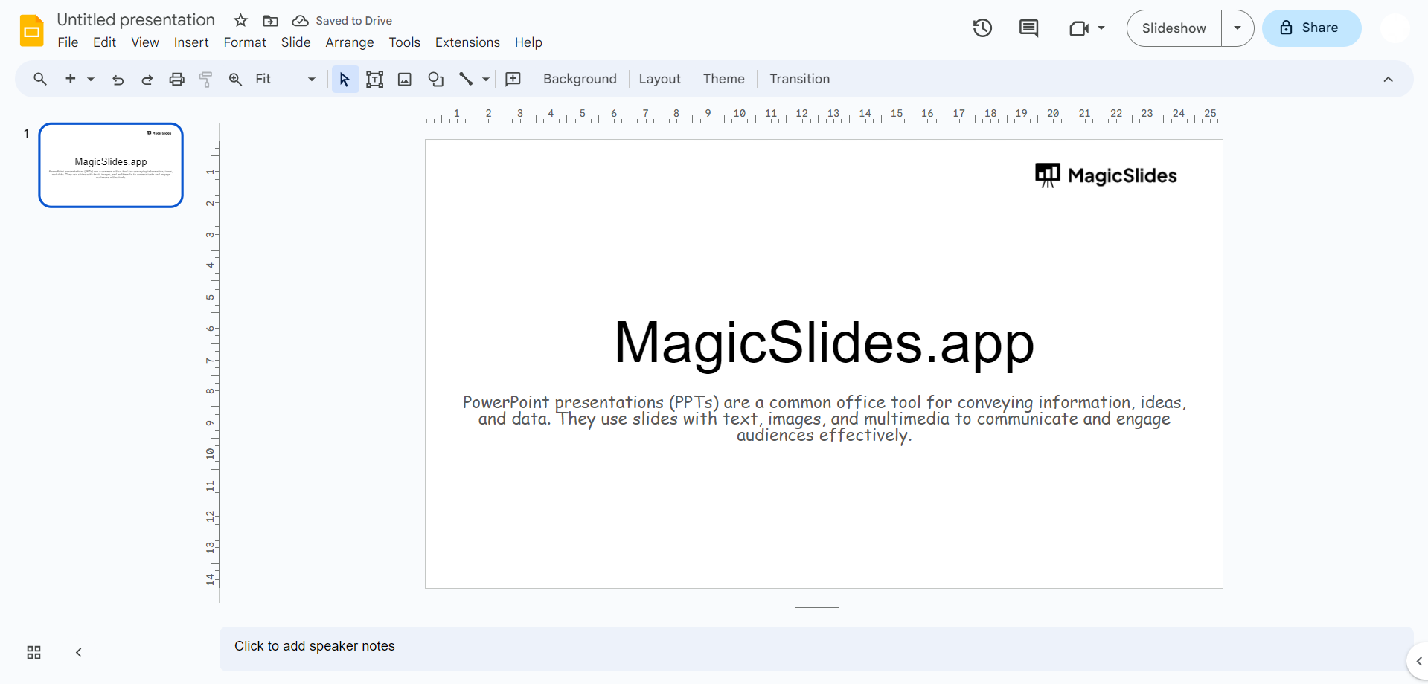Open the Insert menu
Screen dimensions: 1428x684
191,42
